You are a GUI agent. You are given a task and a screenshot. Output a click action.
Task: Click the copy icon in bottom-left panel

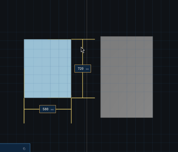coord(24,149)
